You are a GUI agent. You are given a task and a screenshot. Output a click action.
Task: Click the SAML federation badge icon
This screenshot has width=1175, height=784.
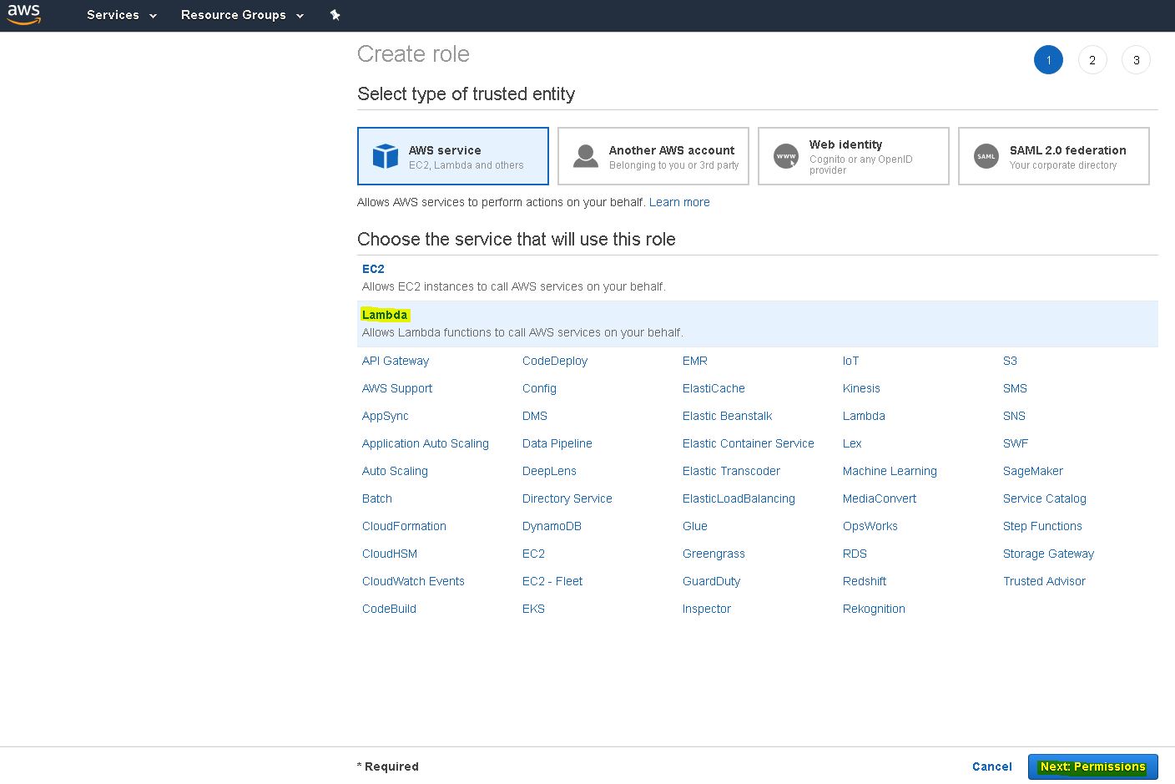[986, 156]
